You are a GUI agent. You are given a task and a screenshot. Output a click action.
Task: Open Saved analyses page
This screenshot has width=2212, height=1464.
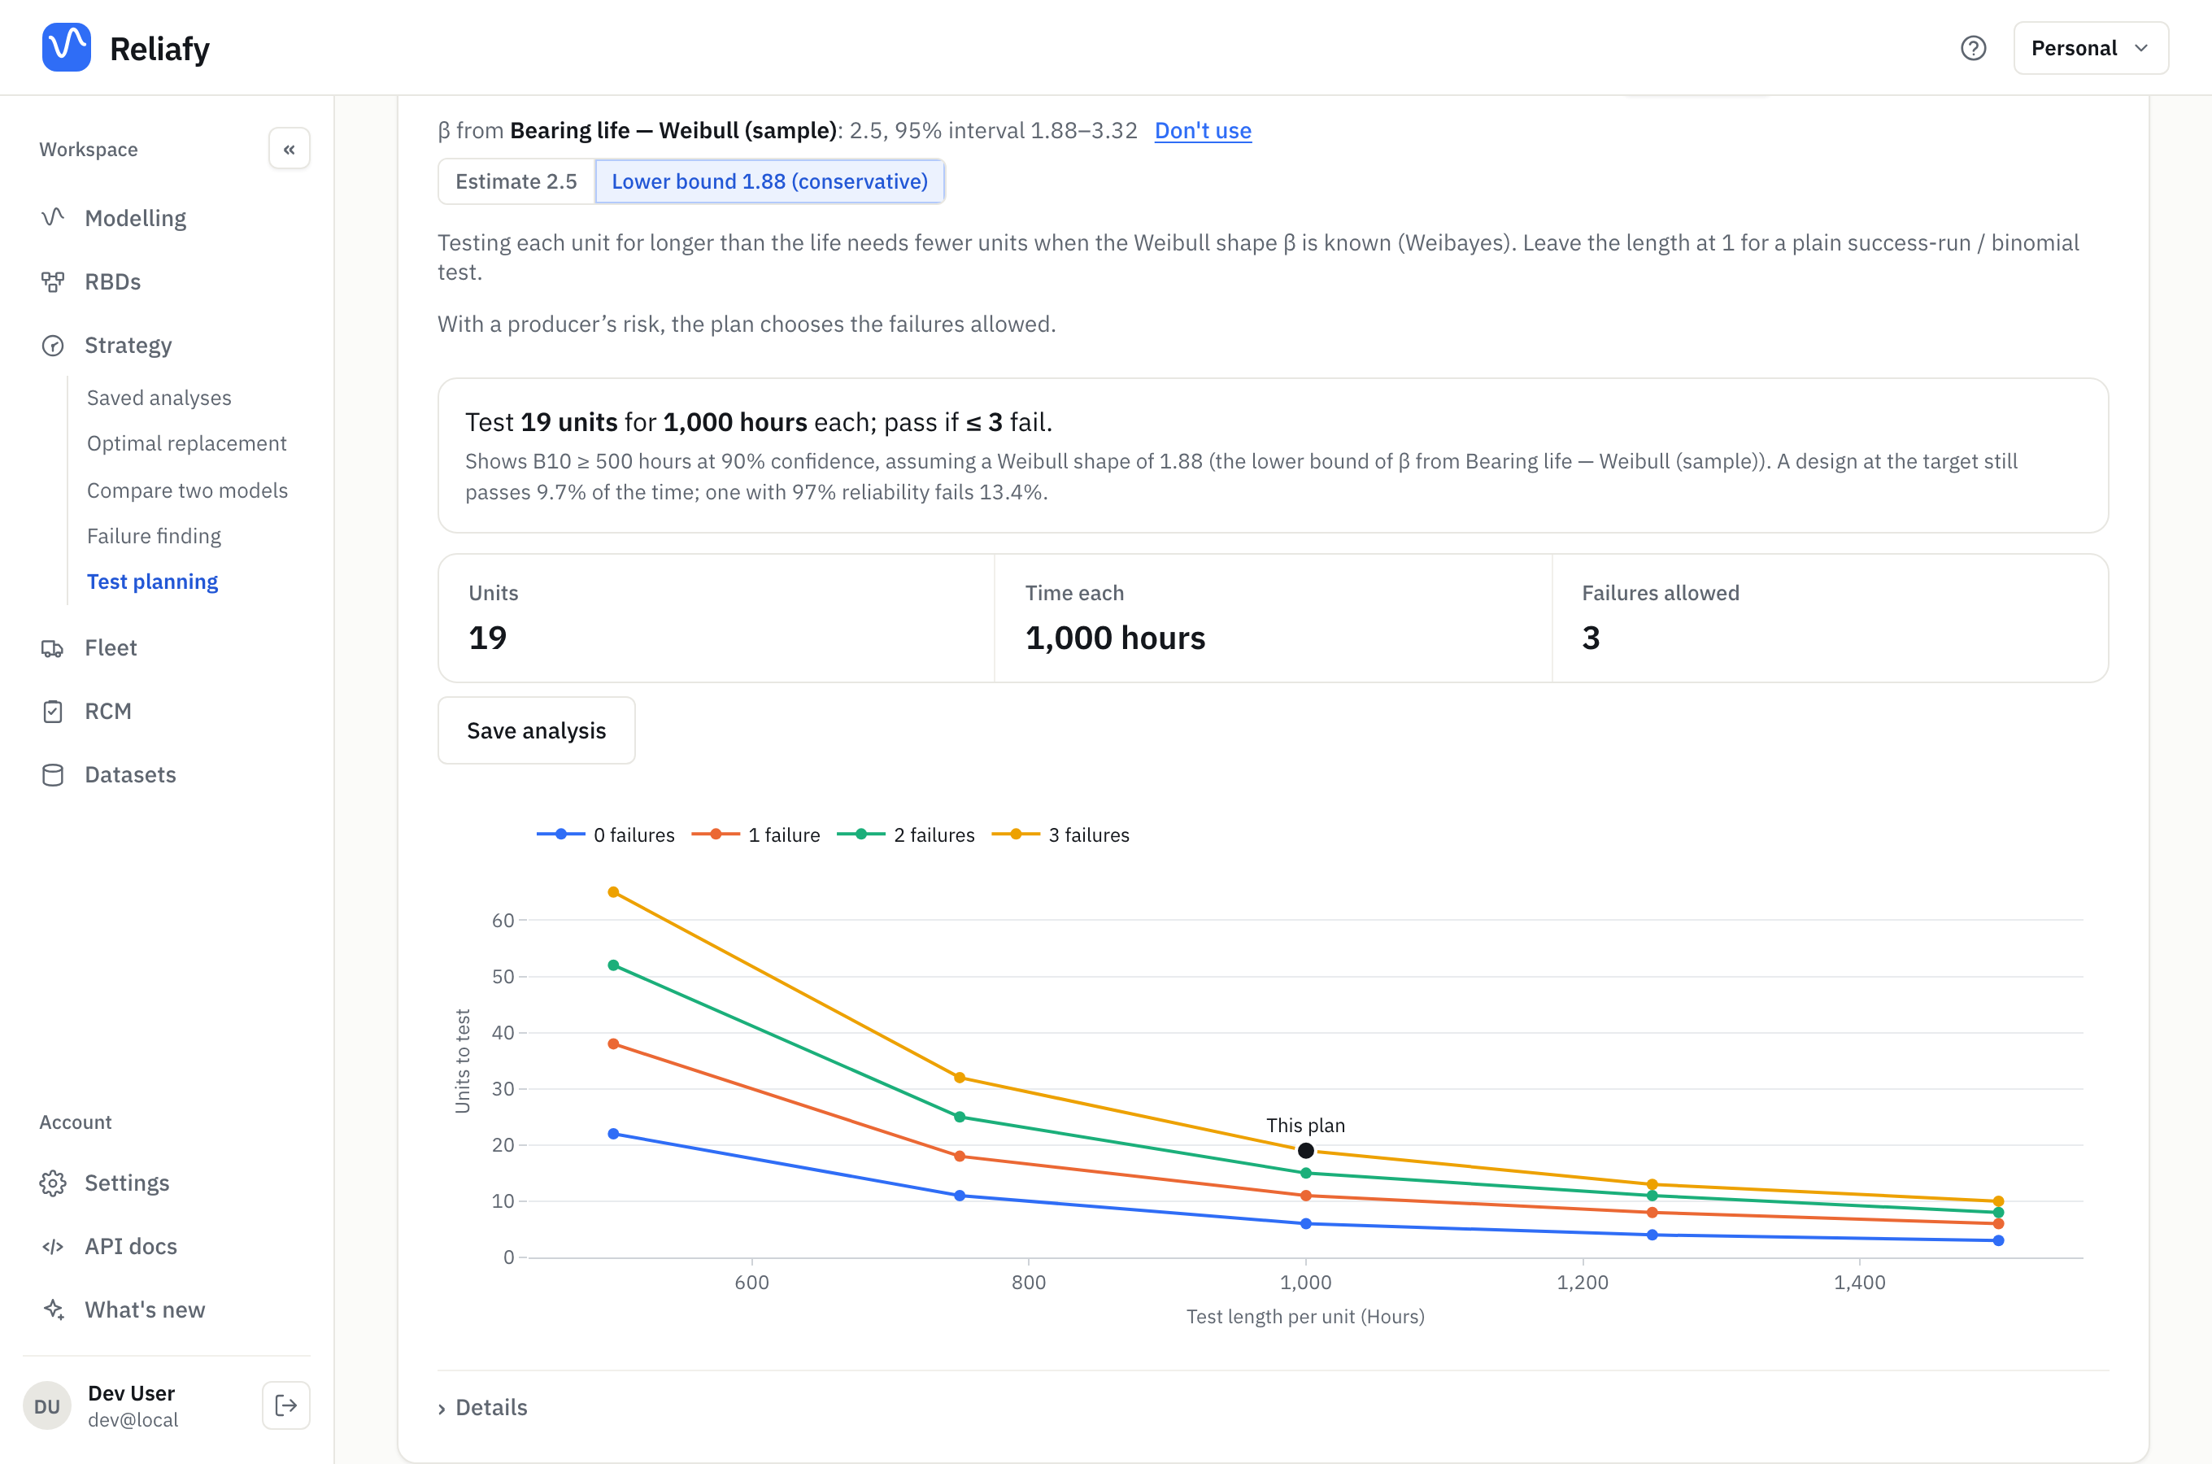coord(159,398)
